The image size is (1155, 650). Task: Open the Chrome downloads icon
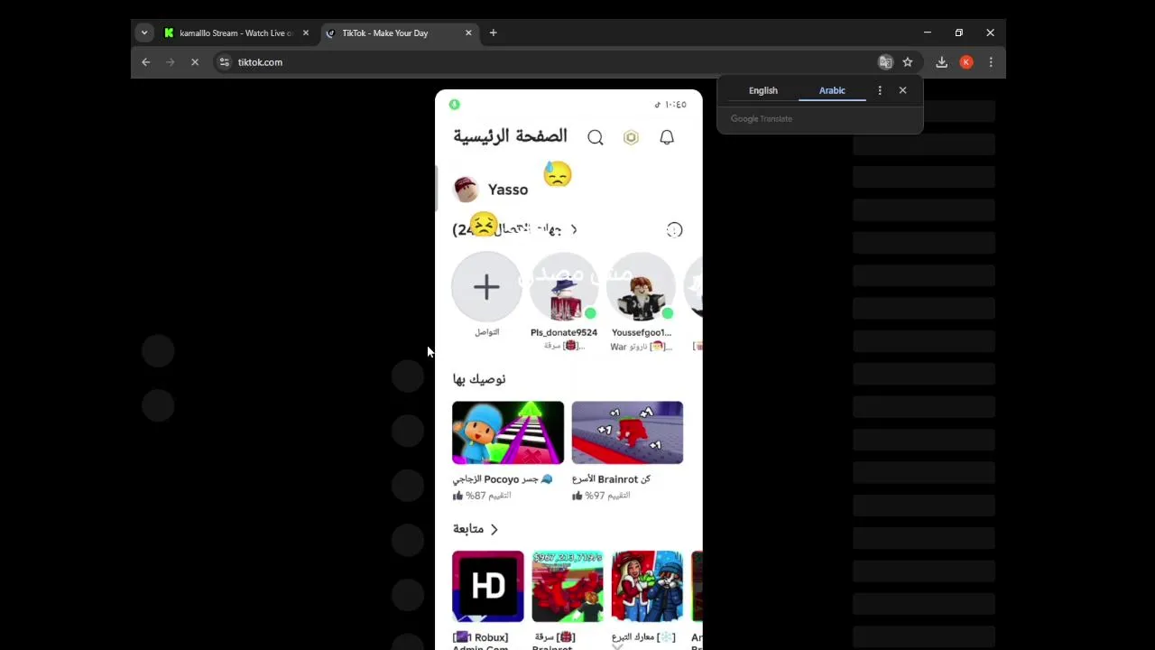coord(941,62)
